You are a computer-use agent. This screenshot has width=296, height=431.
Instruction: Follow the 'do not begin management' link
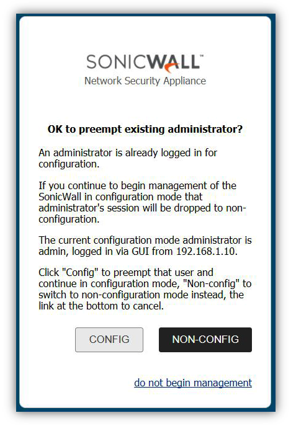pyautogui.click(x=193, y=383)
